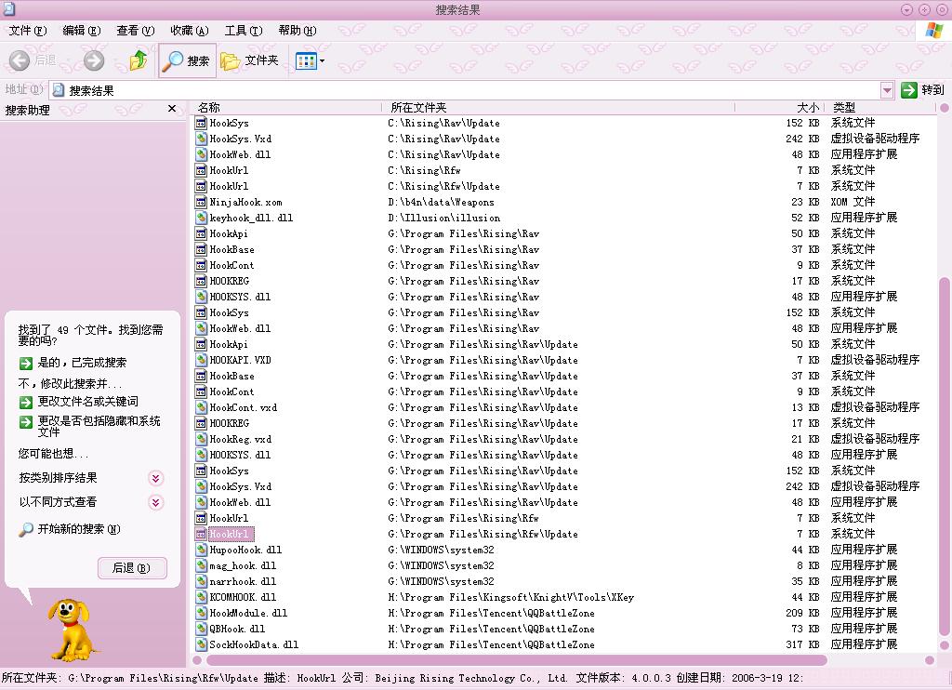Click 更改文件名或关键词 link

point(87,402)
